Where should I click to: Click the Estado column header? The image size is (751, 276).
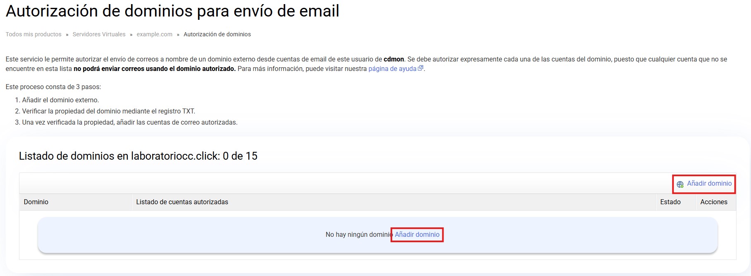click(670, 202)
